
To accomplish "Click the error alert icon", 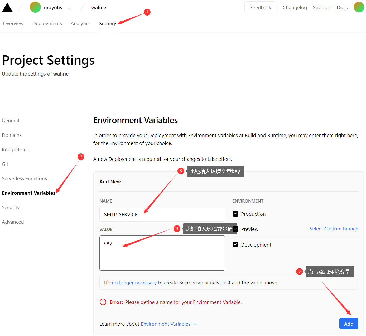I will coord(103,302).
